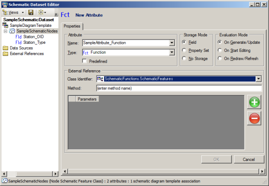Expand the attribute Type dropdown

172,53
